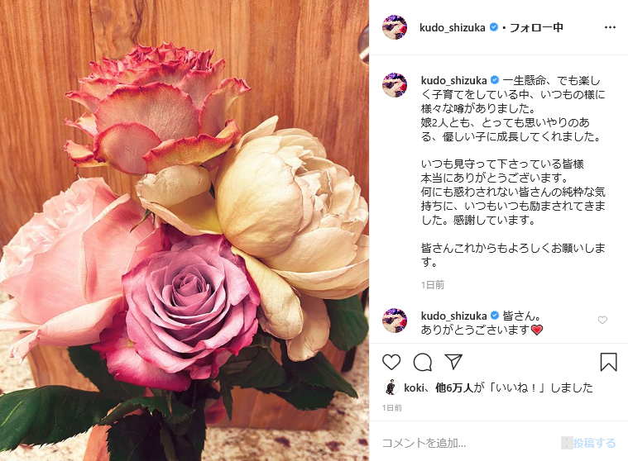Click the verified badge next to header username

tap(494, 27)
